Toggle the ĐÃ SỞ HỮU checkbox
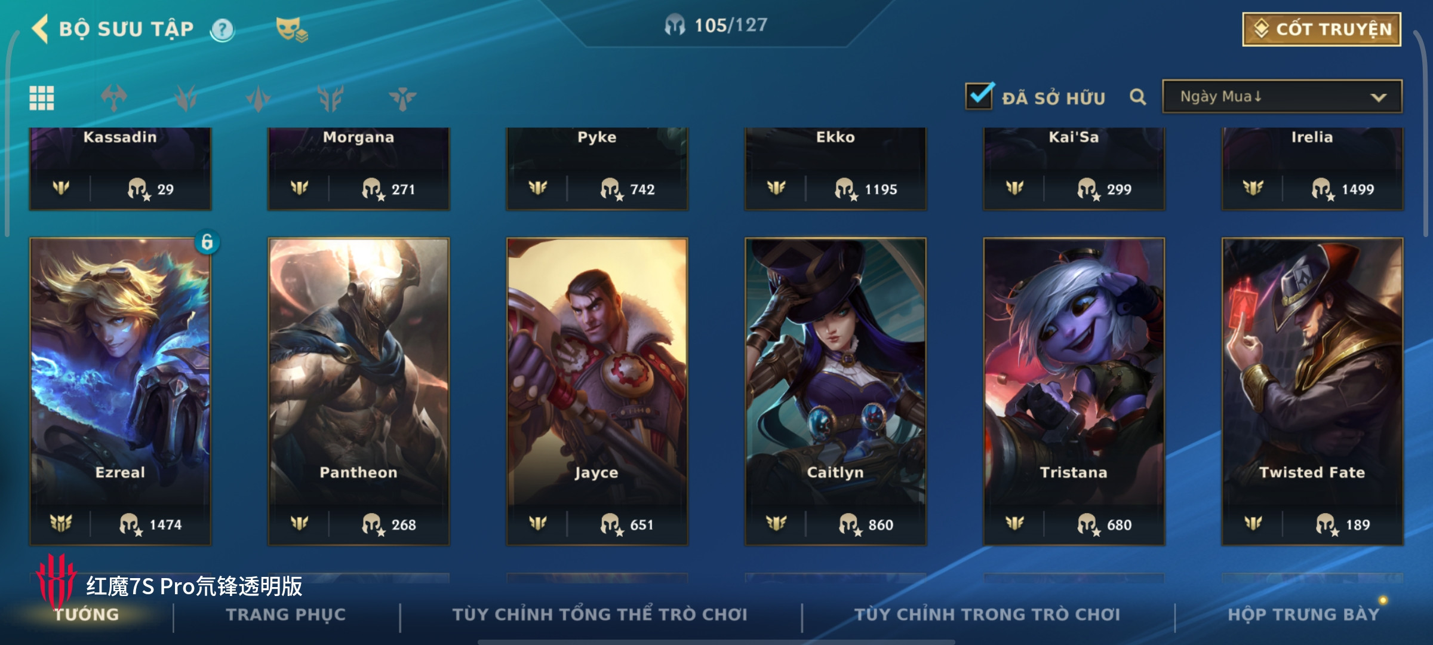 (x=979, y=96)
